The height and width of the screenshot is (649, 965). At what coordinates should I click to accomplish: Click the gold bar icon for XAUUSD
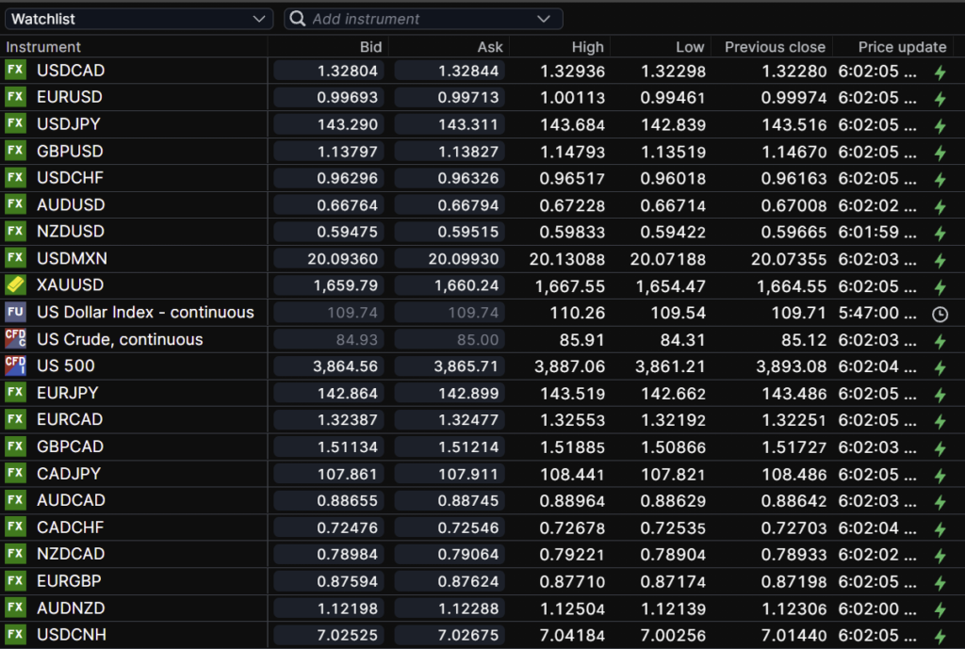16,285
